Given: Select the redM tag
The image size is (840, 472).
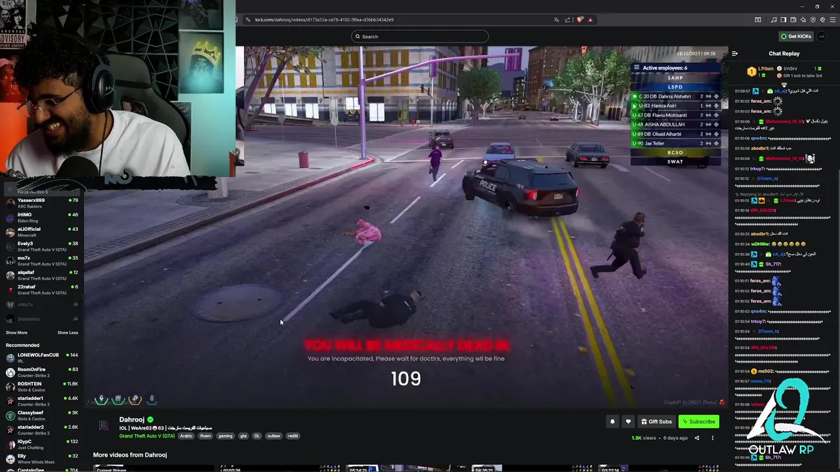Looking at the screenshot, I should 293,436.
